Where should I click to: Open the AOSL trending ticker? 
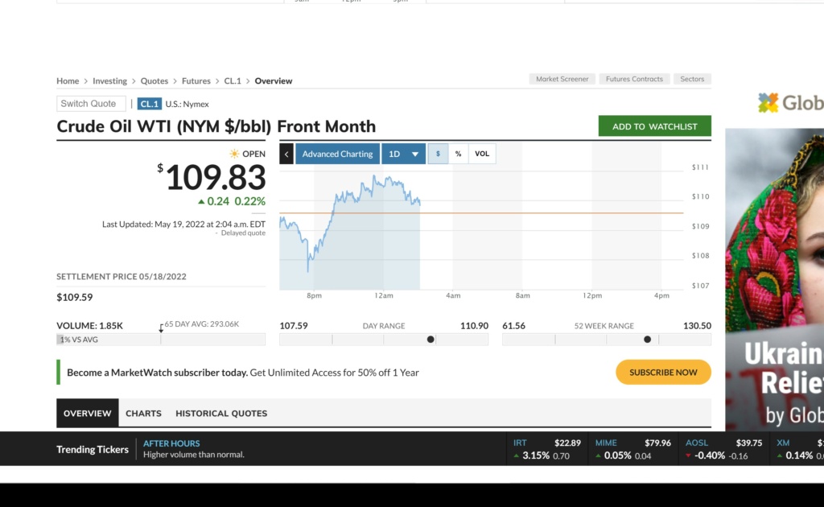tap(723, 449)
